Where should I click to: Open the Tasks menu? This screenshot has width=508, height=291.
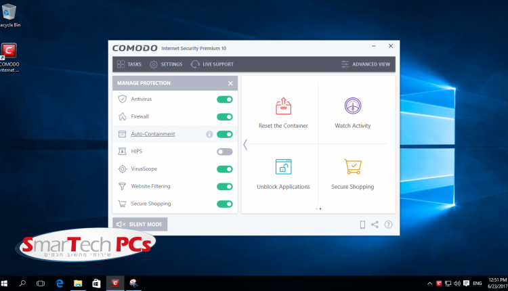point(129,64)
